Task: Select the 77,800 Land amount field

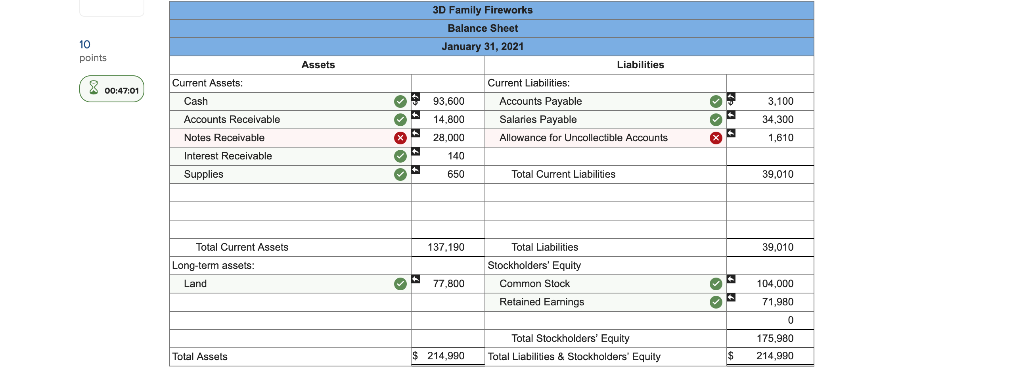Action: pos(448,284)
